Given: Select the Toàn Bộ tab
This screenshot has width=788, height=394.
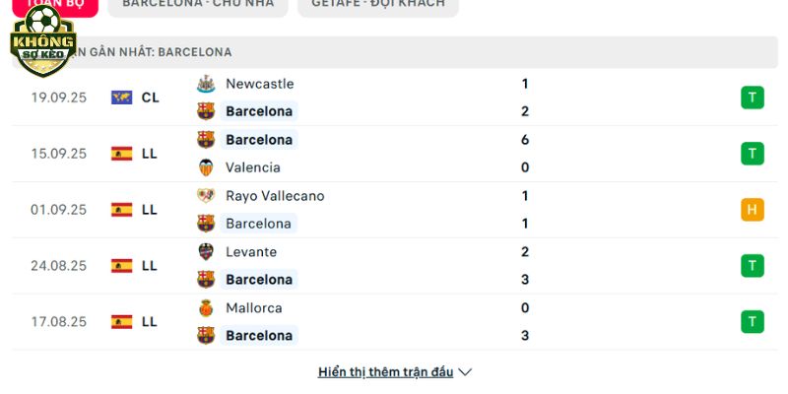Looking at the screenshot, I should point(55,5).
